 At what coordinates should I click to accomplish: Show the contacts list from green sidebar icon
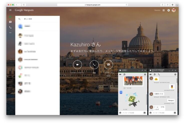pyautogui.click(x=10, y=17)
